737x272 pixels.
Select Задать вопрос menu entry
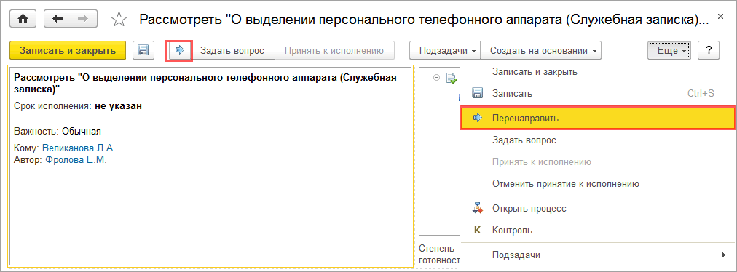(x=598, y=140)
